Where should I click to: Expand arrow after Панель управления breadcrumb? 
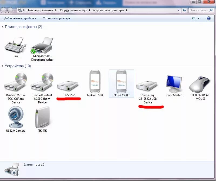56,10
